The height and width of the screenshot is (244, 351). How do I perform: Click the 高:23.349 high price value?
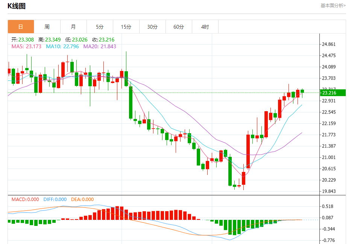tap(50, 40)
